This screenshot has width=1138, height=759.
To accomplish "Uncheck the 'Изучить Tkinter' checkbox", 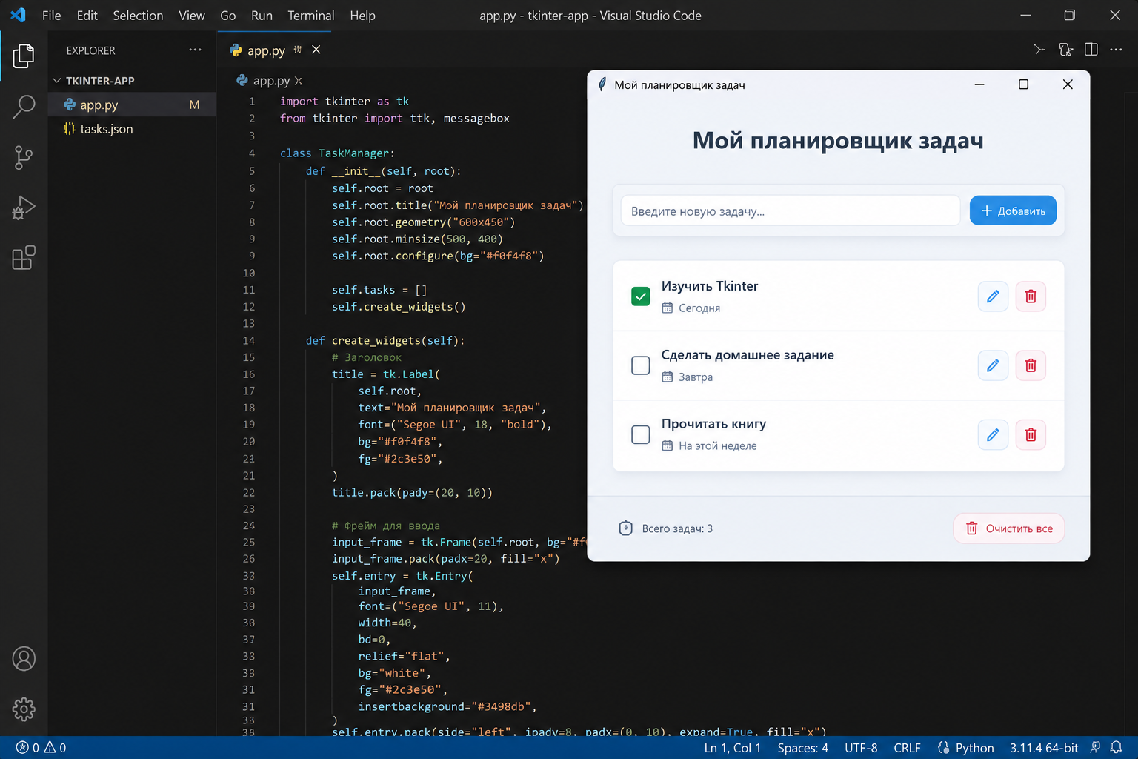I will point(641,296).
